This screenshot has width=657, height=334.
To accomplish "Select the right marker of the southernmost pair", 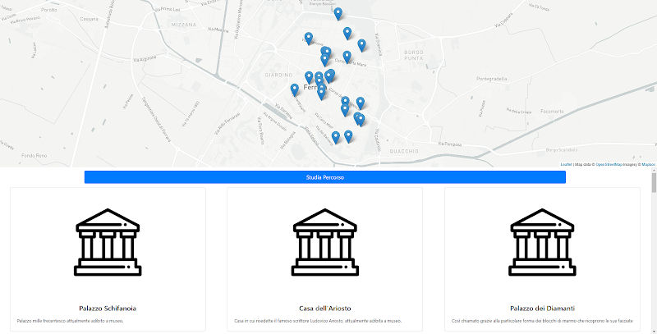I will tap(348, 135).
